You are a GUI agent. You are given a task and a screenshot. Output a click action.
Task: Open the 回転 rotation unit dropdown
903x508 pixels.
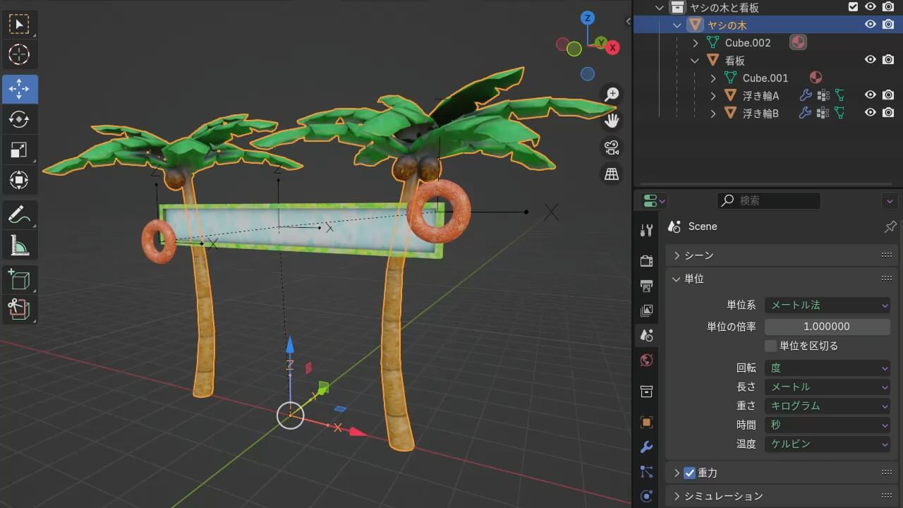click(827, 368)
